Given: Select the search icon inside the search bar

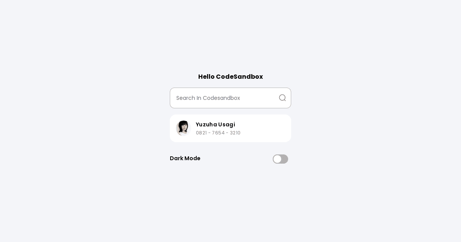Looking at the screenshot, I should pyautogui.click(x=282, y=98).
